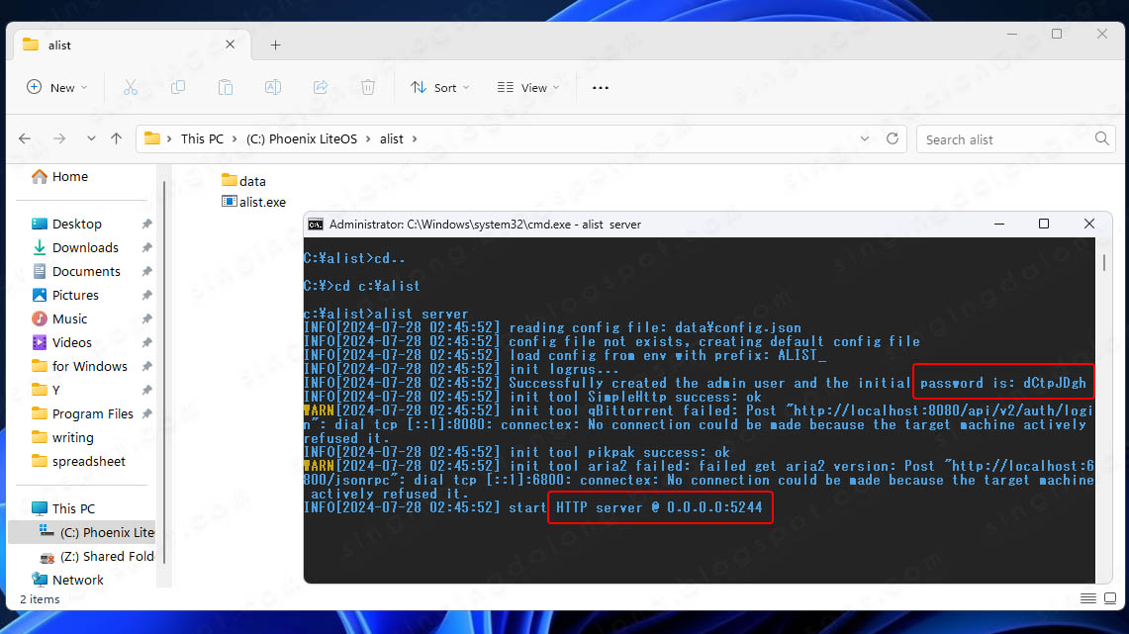Image resolution: width=1129 pixels, height=634 pixels.
Task: Add a new Explorer tab
Action: tap(275, 45)
